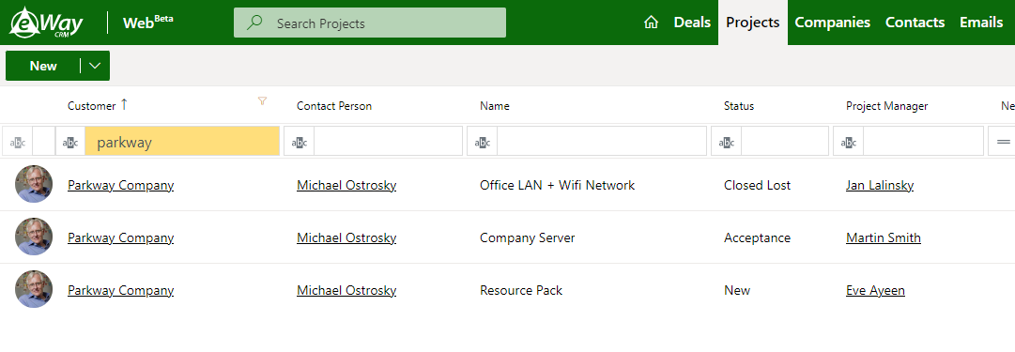Viewport: 1015px width, 352px height.
Task: Expand the New button dropdown arrow
Action: (x=95, y=66)
